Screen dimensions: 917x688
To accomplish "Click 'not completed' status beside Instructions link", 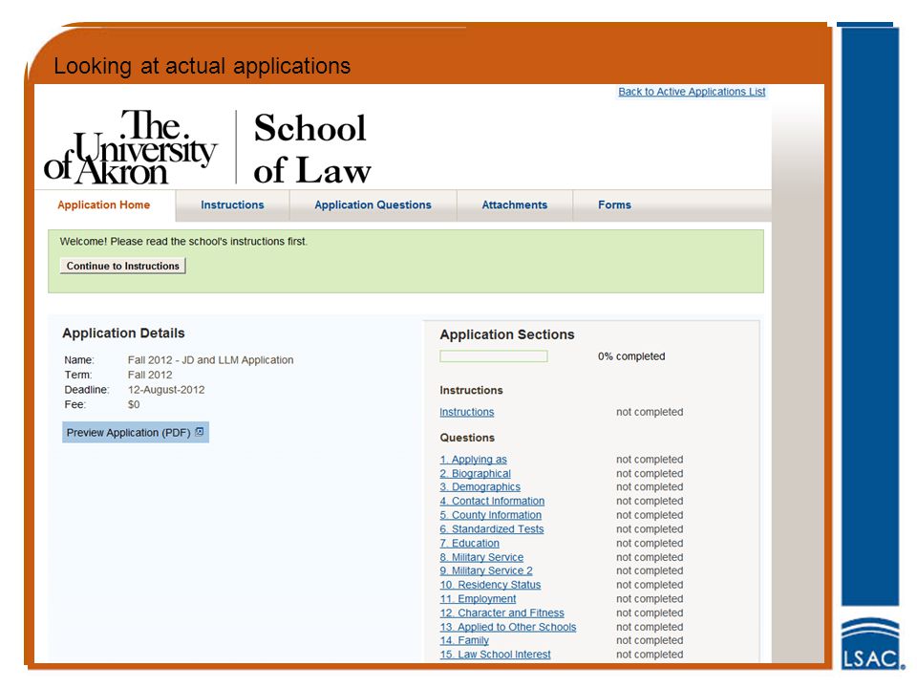I will (x=650, y=412).
